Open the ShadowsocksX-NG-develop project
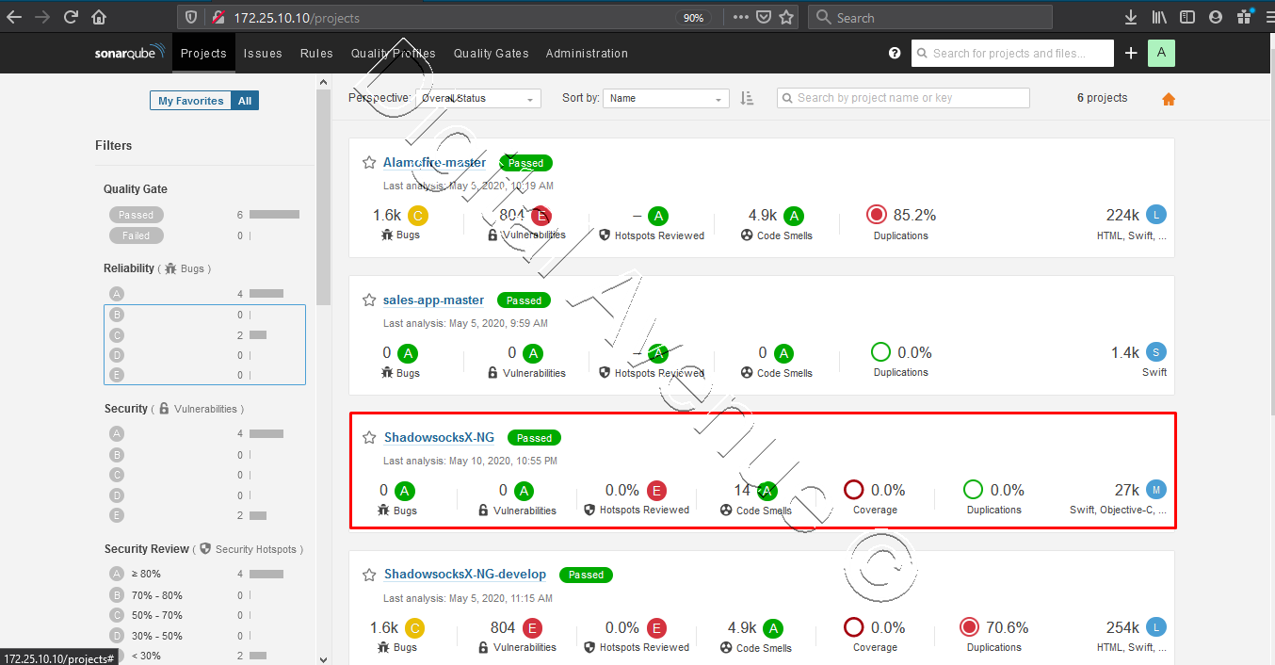This screenshot has width=1275, height=665. [x=465, y=574]
